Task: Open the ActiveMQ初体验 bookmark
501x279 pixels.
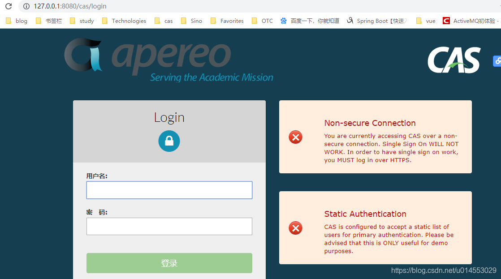Action: pyautogui.click(x=471, y=21)
